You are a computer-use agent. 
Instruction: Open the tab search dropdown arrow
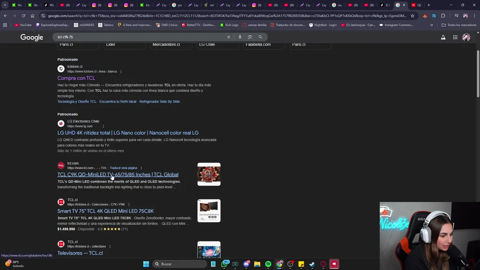click(x=5, y=5)
